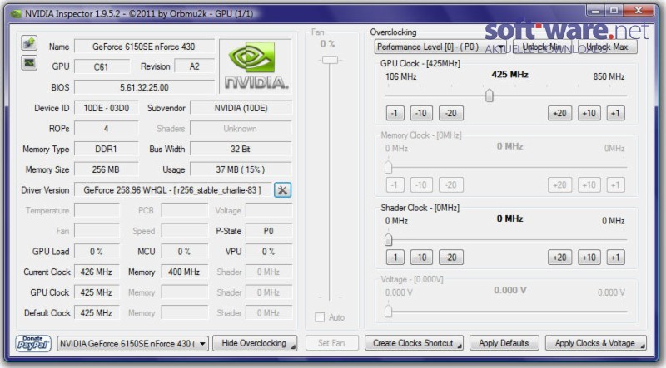Click the Memory Clock slider handle
The width and height of the screenshot is (666, 368).
point(388,168)
